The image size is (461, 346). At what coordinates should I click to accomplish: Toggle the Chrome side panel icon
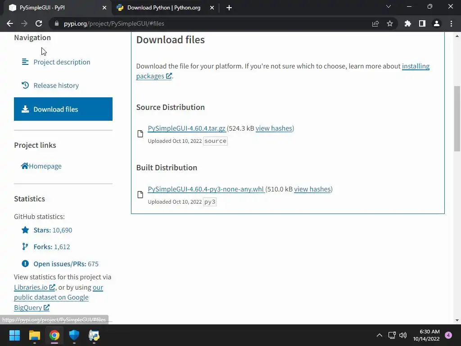pyautogui.click(x=422, y=23)
